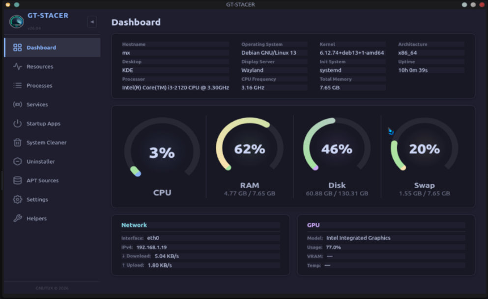Select the Uninstaller menu entry
488x299 pixels.
(x=52, y=161)
